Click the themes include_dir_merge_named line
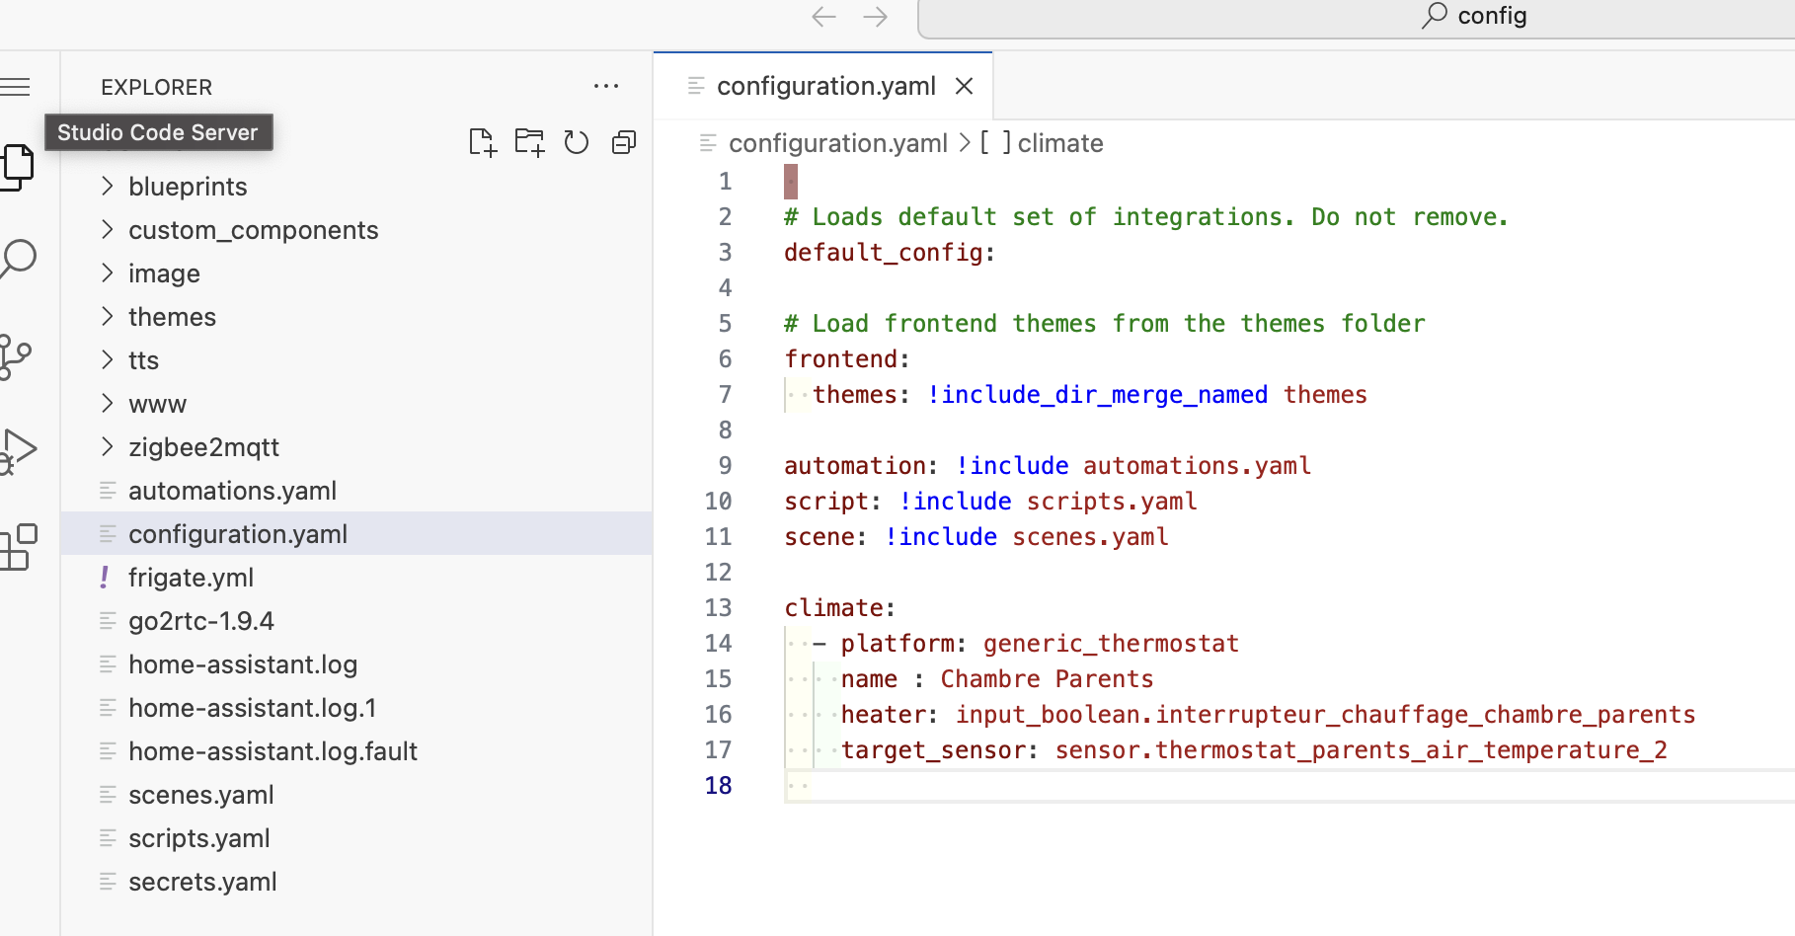This screenshot has width=1795, height=936. pyautogui.click(x=1090, y=395)
